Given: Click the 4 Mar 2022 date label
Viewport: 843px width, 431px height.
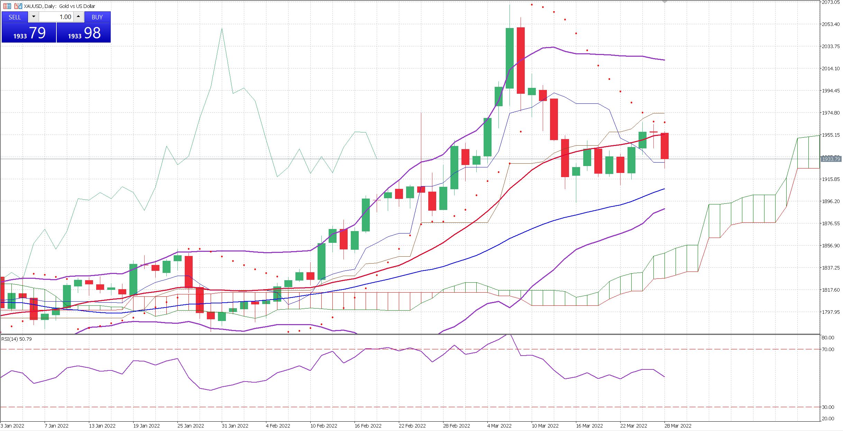Looking at the screenshot, I should click(499, 426).
